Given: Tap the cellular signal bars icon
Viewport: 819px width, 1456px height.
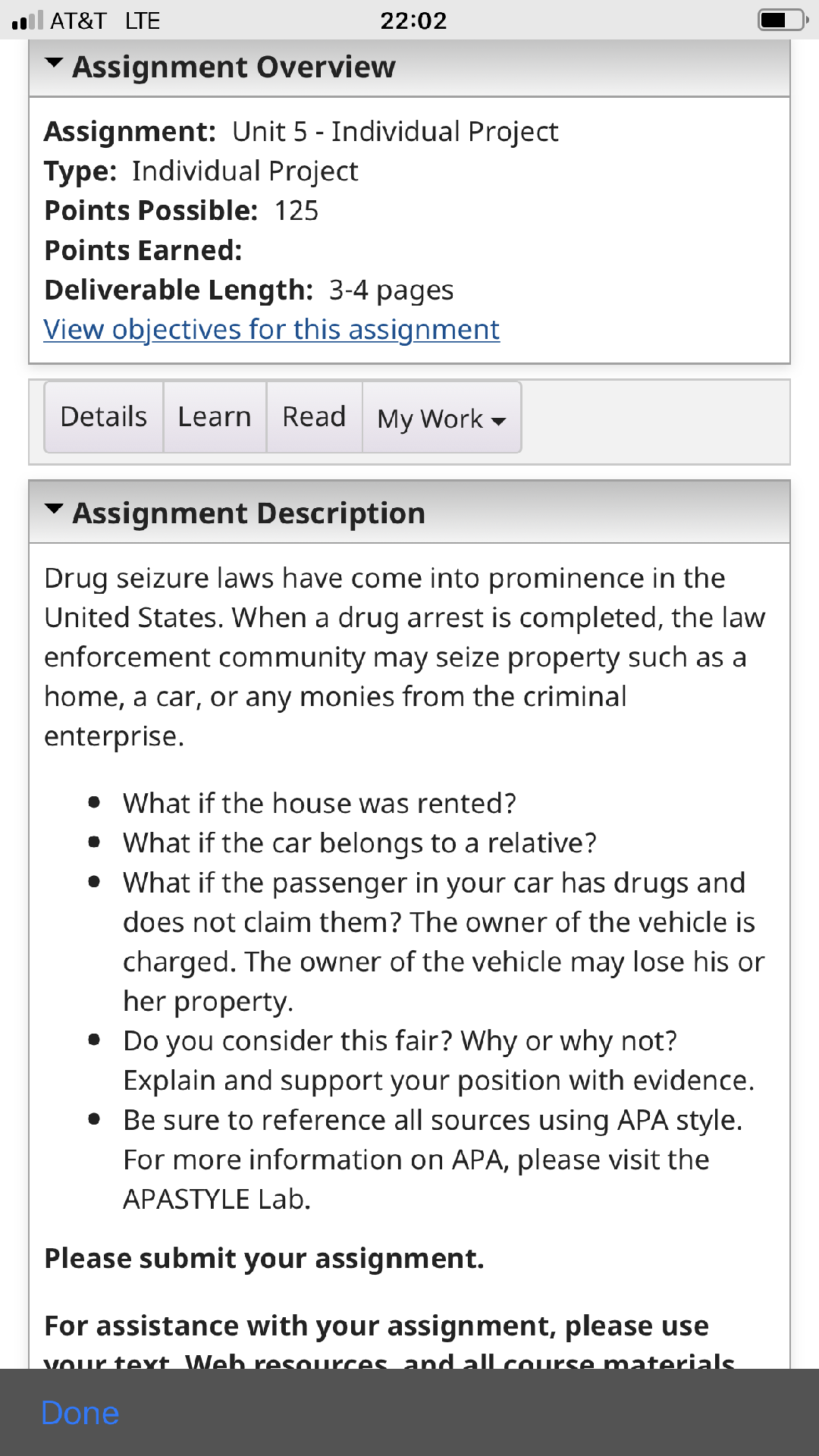Looking at the screenshot, I should pyautogui.click(x=28, y=20).
